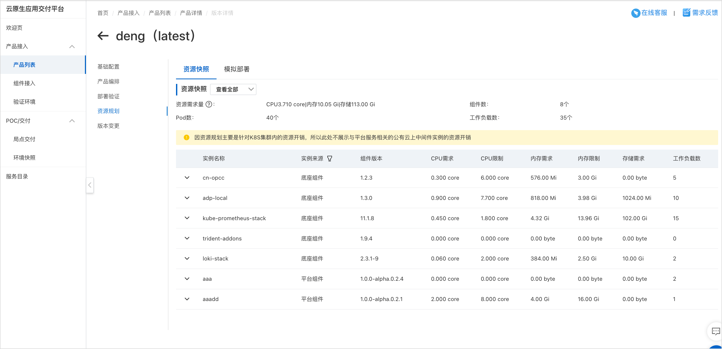This screenshot has height=349, width=722.
Task: Select 资源规划 in the version menu
Action: [x=109, y=111]
